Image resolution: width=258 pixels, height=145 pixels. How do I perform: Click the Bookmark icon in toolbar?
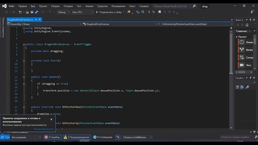click(160, 12)
